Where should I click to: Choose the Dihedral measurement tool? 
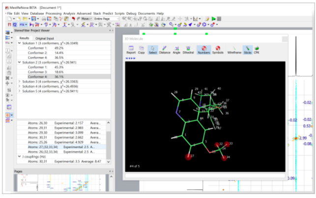pos(188,50)
